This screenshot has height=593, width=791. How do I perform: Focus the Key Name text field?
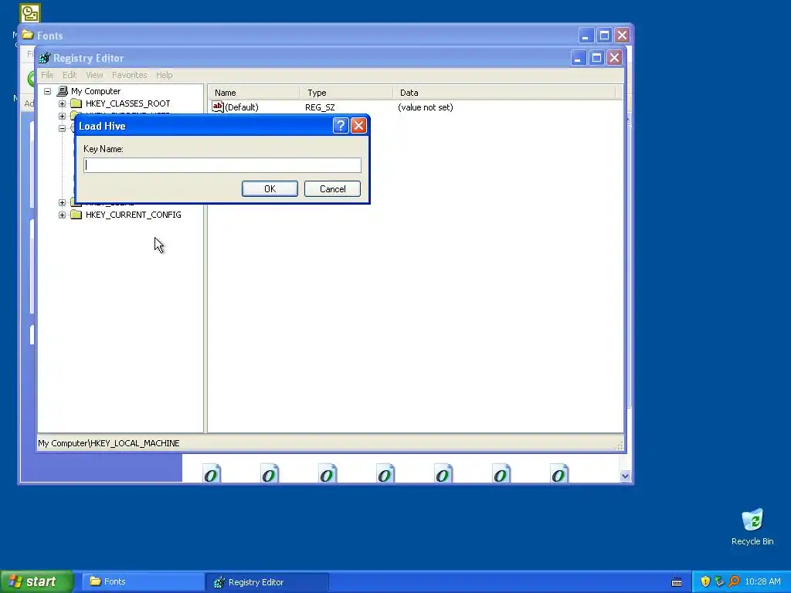[222, 165]
